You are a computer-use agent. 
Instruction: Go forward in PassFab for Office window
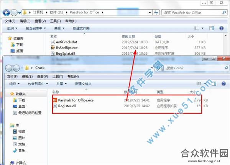click(x=14, y=13)
